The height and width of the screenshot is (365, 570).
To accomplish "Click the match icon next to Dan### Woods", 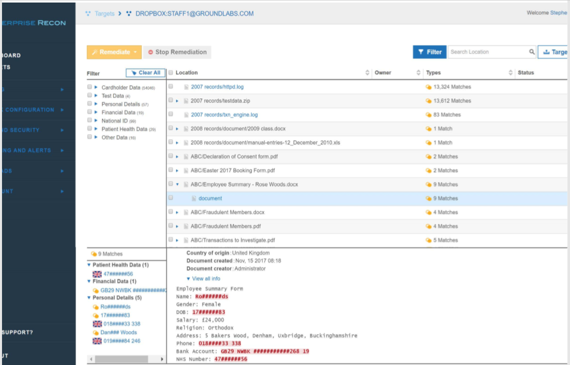I will [96, 333].
